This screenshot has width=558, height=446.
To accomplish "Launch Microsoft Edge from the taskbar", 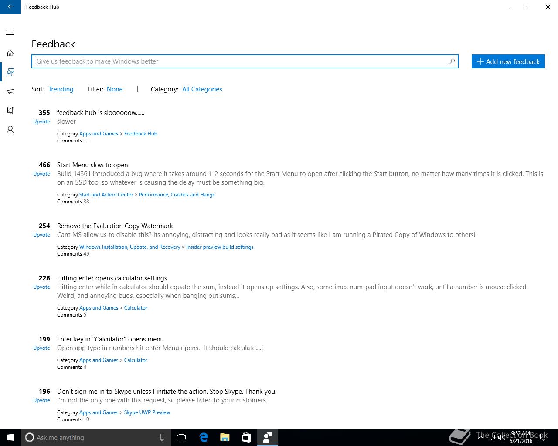I will pyautogui.click(x=203, y=437).
